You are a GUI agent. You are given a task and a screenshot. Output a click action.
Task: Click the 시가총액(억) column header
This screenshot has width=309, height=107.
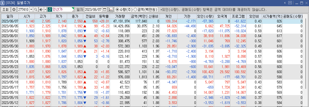click(272, 17)
